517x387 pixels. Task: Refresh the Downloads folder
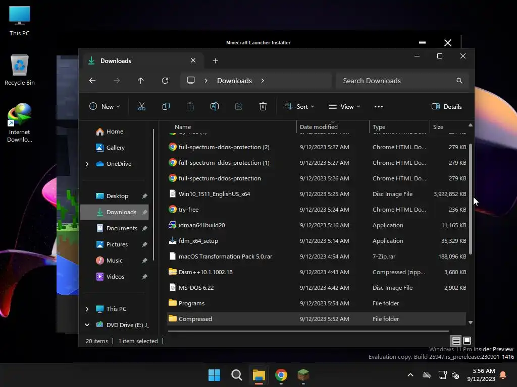pyautogui.click(x=165, y=81)
